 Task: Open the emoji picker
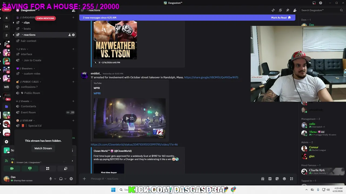tap(284, 179)
